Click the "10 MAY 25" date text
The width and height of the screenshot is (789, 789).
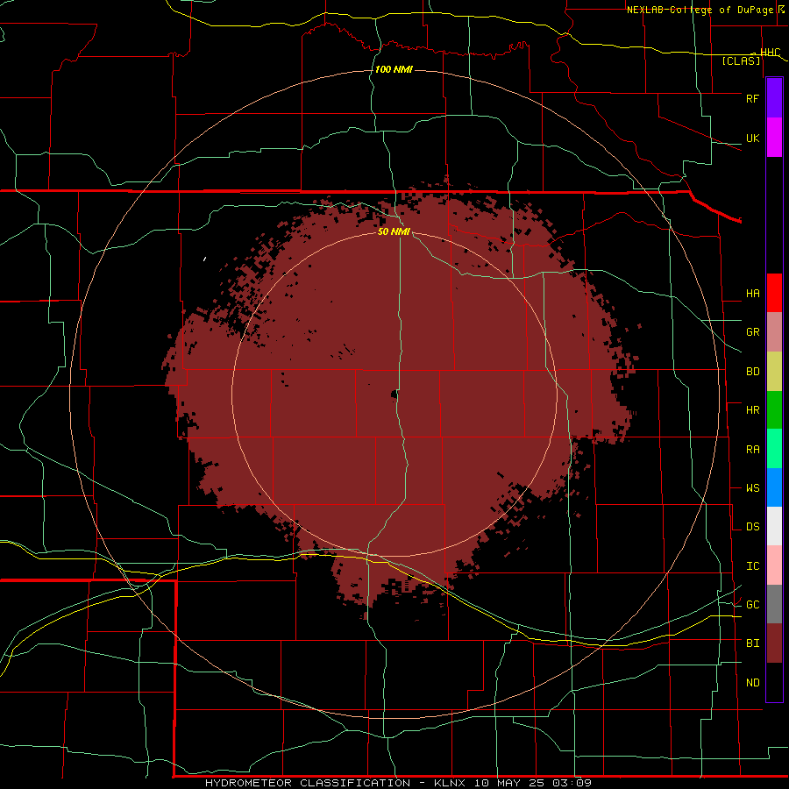(x=509, y=783)
